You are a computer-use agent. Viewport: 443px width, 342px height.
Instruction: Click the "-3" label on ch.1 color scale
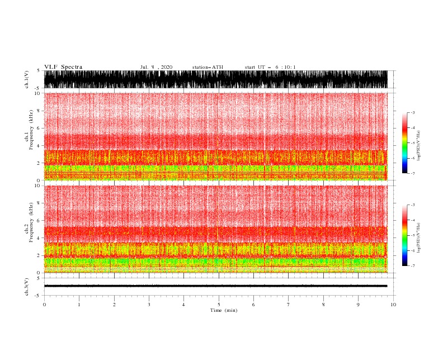[412, 112]
